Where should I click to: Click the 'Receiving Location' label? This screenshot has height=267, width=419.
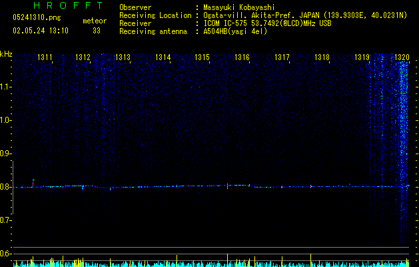155,15
